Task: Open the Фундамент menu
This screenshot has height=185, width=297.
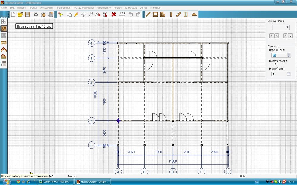Action: click(46, 7)
